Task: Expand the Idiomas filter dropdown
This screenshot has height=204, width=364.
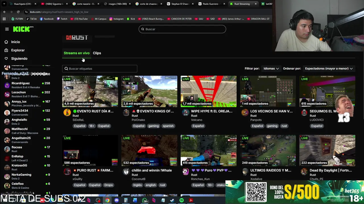Action: click(x=271, y=69)
